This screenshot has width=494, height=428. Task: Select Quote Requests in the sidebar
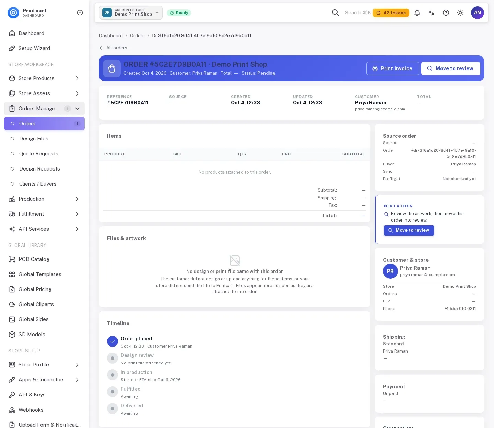(x=44, y=154)
